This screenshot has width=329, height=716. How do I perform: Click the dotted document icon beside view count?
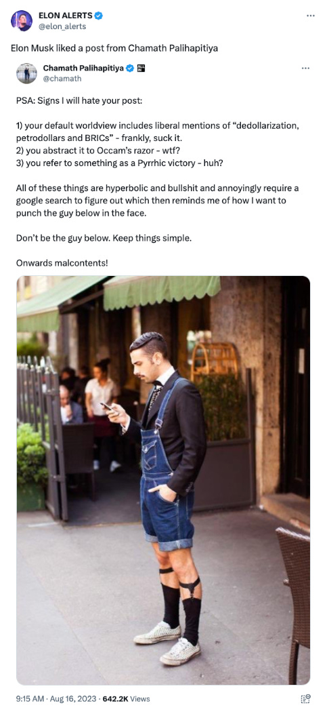point(306,698)
